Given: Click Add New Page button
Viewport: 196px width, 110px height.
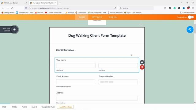Looking at the screenshot, I should click(x=65, y=107).
